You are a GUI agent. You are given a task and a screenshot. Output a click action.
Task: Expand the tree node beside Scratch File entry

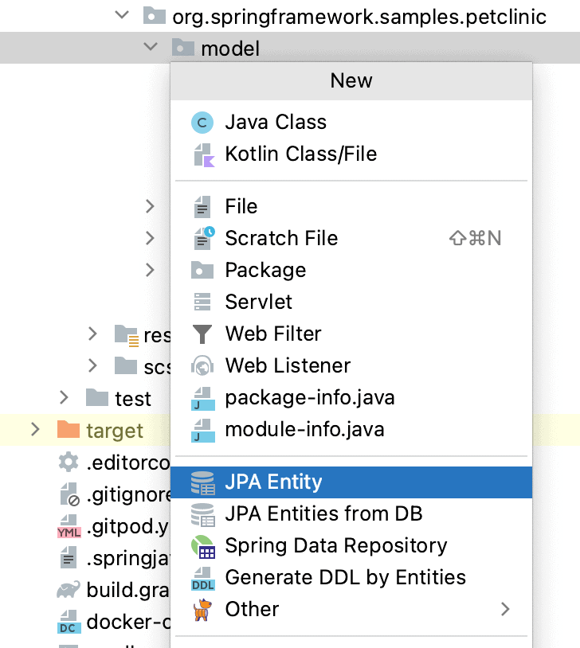click(x=150, y=238)
